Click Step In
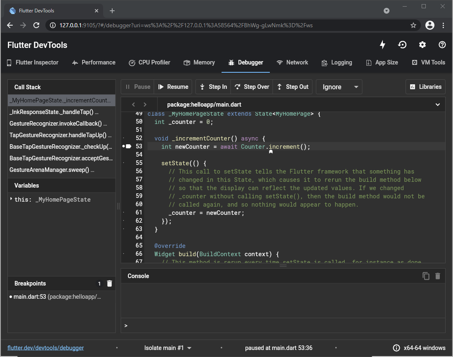Image resolution: width=453 pixels, height=357 pixels. tap(213, 87)
